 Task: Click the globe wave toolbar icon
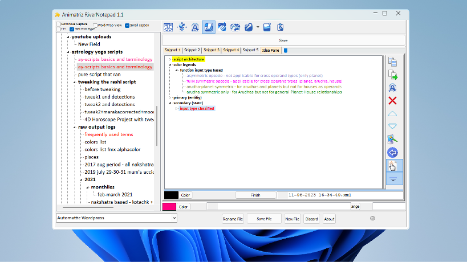pyautogui.click(x=235, y=27)
